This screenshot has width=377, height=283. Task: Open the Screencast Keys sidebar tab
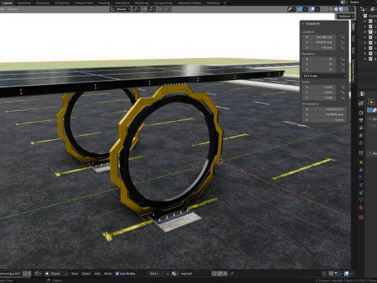(353, 71)
